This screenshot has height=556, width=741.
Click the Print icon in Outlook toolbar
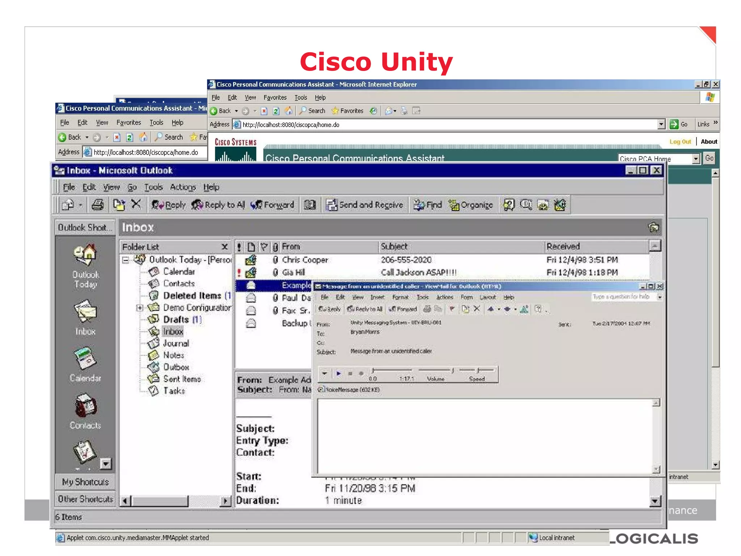(97, 205)
